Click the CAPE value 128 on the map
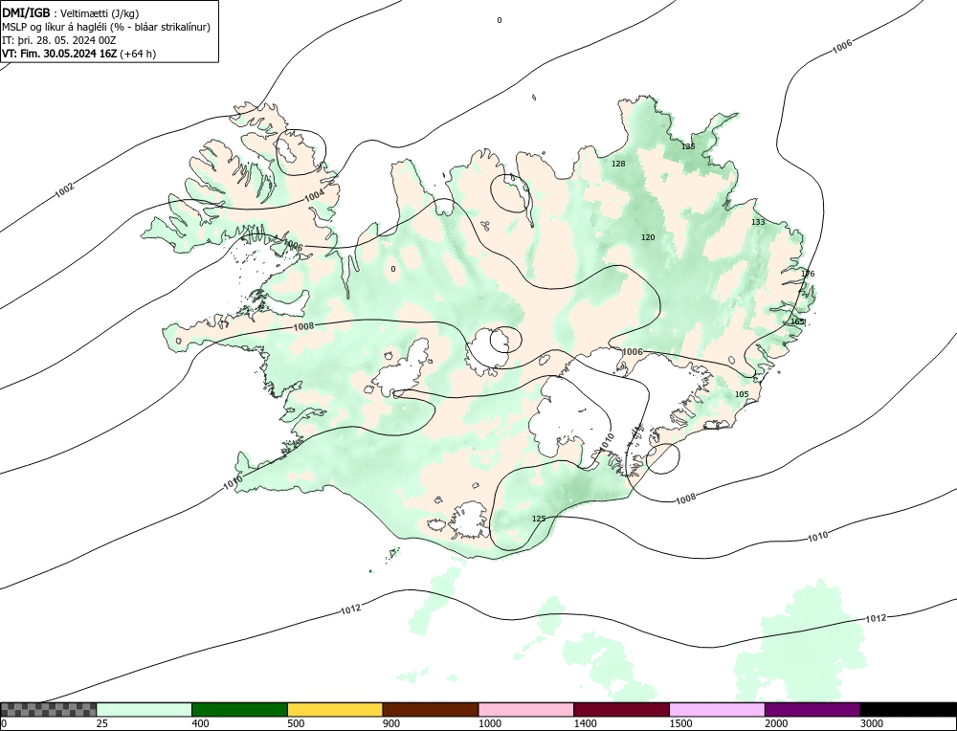The width and height of the screenshot is (957, 731). pyautogui.click(x=618, y=164)
